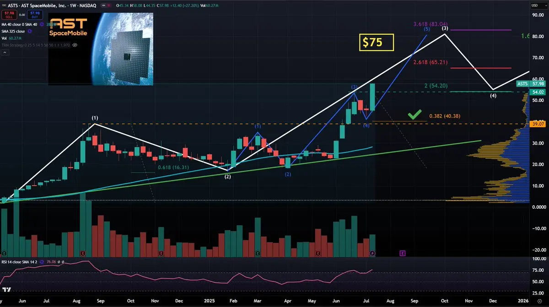This screenshot has height=307, width=549.
Task: Click the green earnings E marker under Mar 2025
Action: pyautogui.click(x=258, y=253)
